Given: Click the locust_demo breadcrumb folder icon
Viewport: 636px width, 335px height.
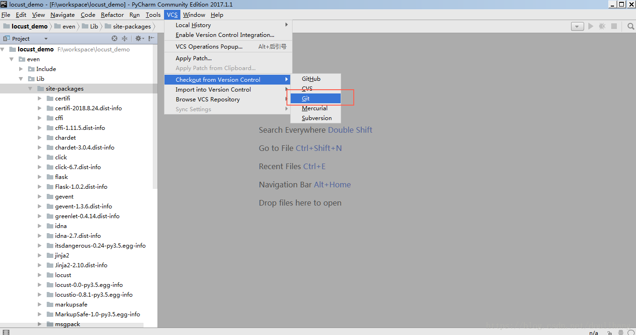Looking at the screenshot, I should (7, 26).
